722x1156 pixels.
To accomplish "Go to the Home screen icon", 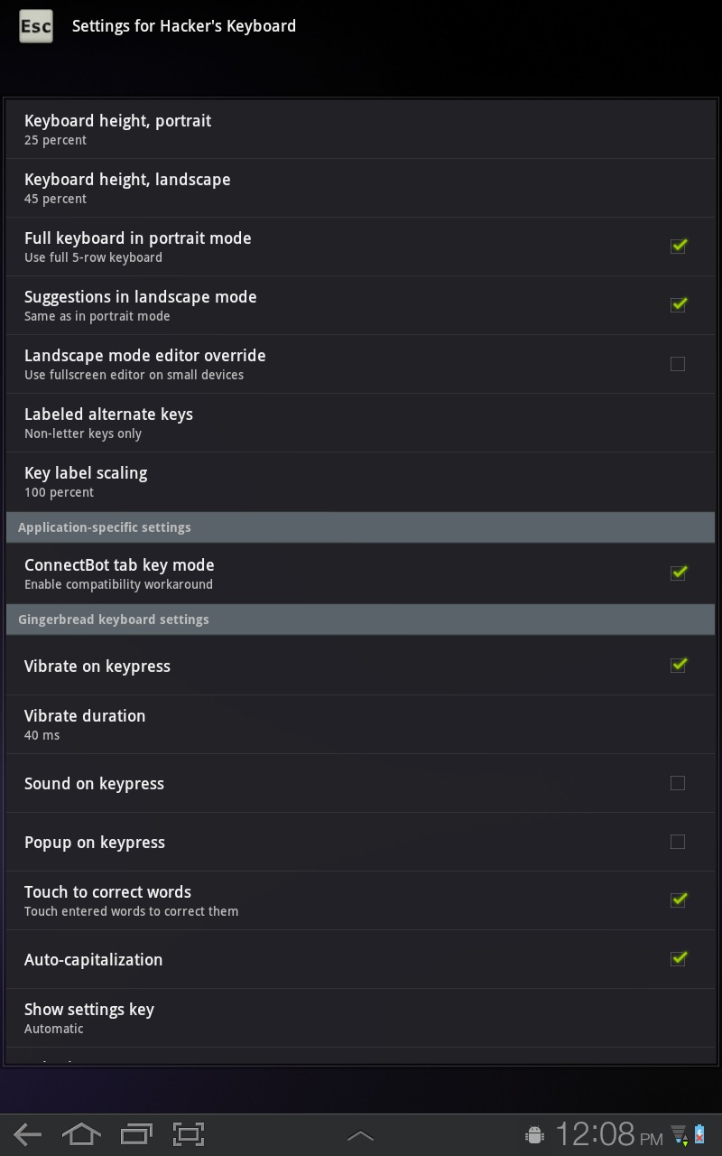I will (x=81, y=1134).
